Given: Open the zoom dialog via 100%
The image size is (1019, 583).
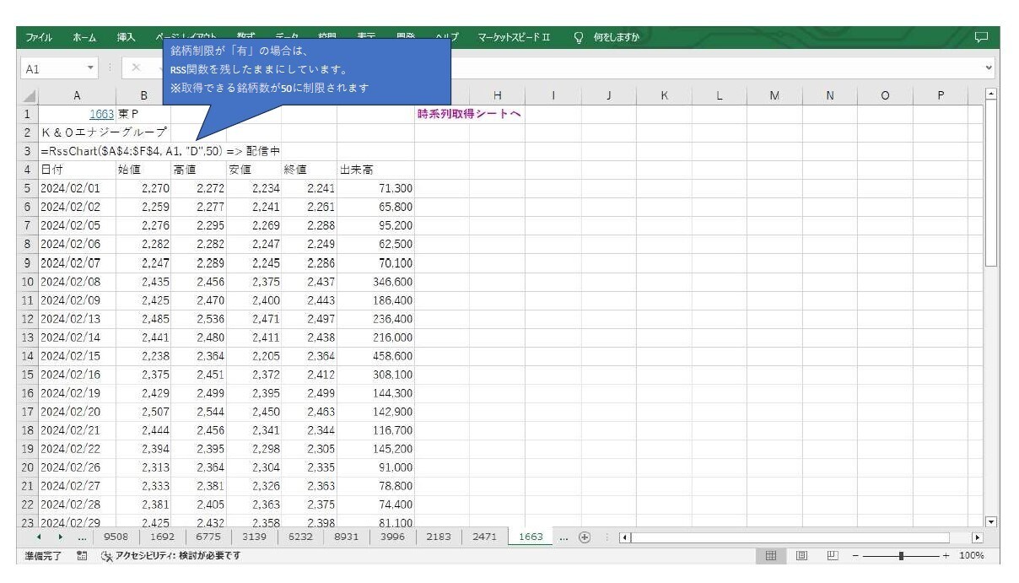Looking at the screenshot, I should coord(972,556).
